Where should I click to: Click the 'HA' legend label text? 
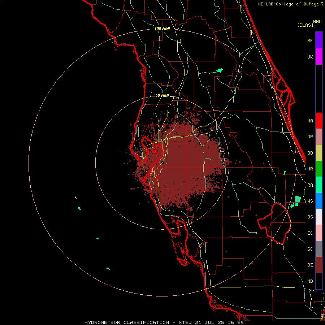(310, 121)
